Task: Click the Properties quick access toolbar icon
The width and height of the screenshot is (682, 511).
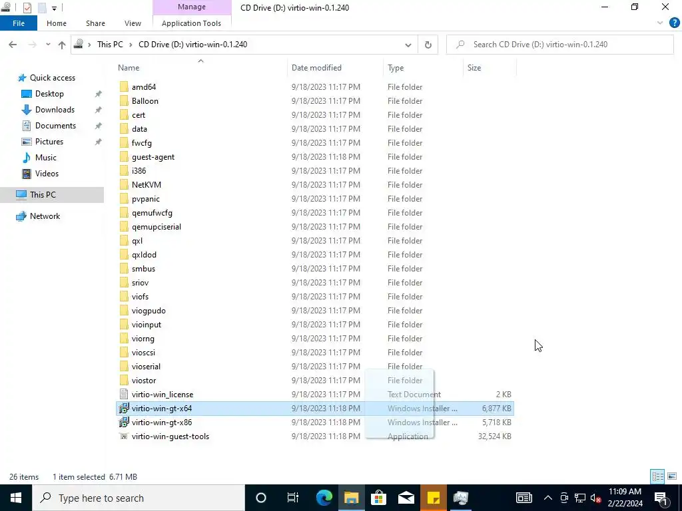Action: tap(27, 7)
